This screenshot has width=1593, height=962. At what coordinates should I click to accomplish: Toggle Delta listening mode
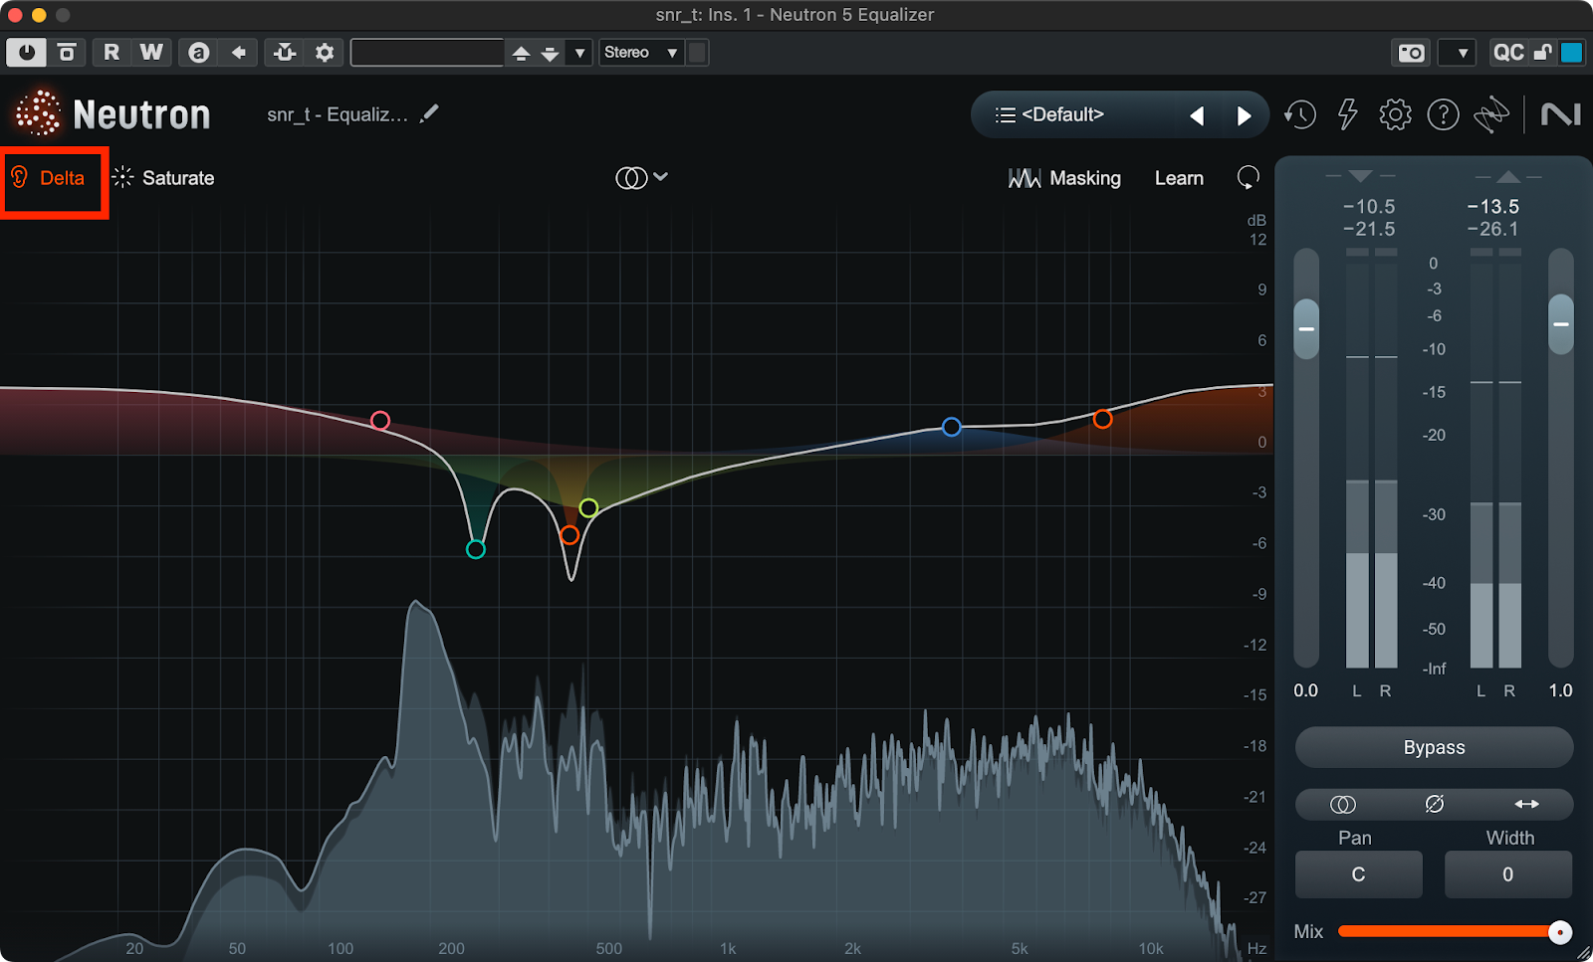pos(49,178)
